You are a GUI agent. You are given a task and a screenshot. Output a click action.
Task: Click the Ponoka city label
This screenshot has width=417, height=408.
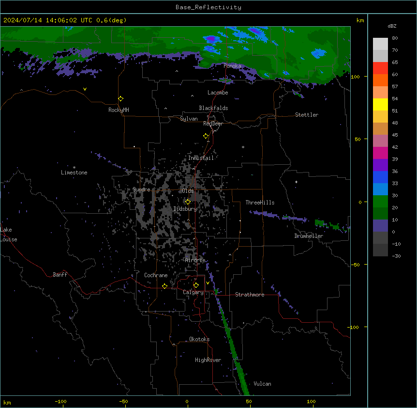click(x=232, y=66)
